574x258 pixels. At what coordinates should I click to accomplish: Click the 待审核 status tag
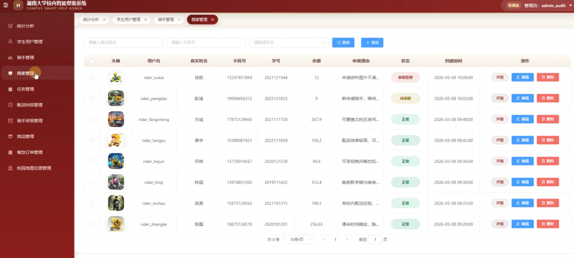click(x=405, y=98)
